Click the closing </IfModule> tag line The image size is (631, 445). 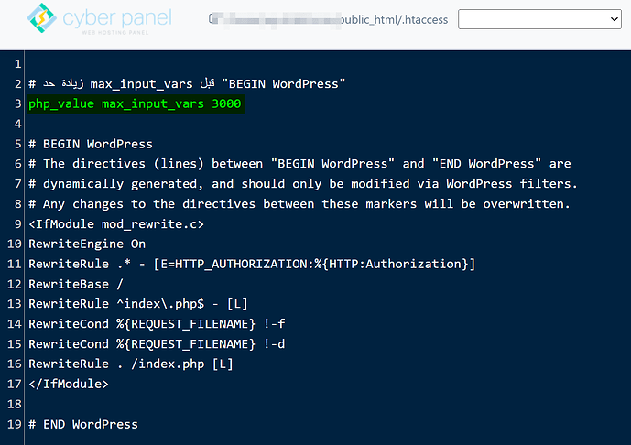pos(69,385)
